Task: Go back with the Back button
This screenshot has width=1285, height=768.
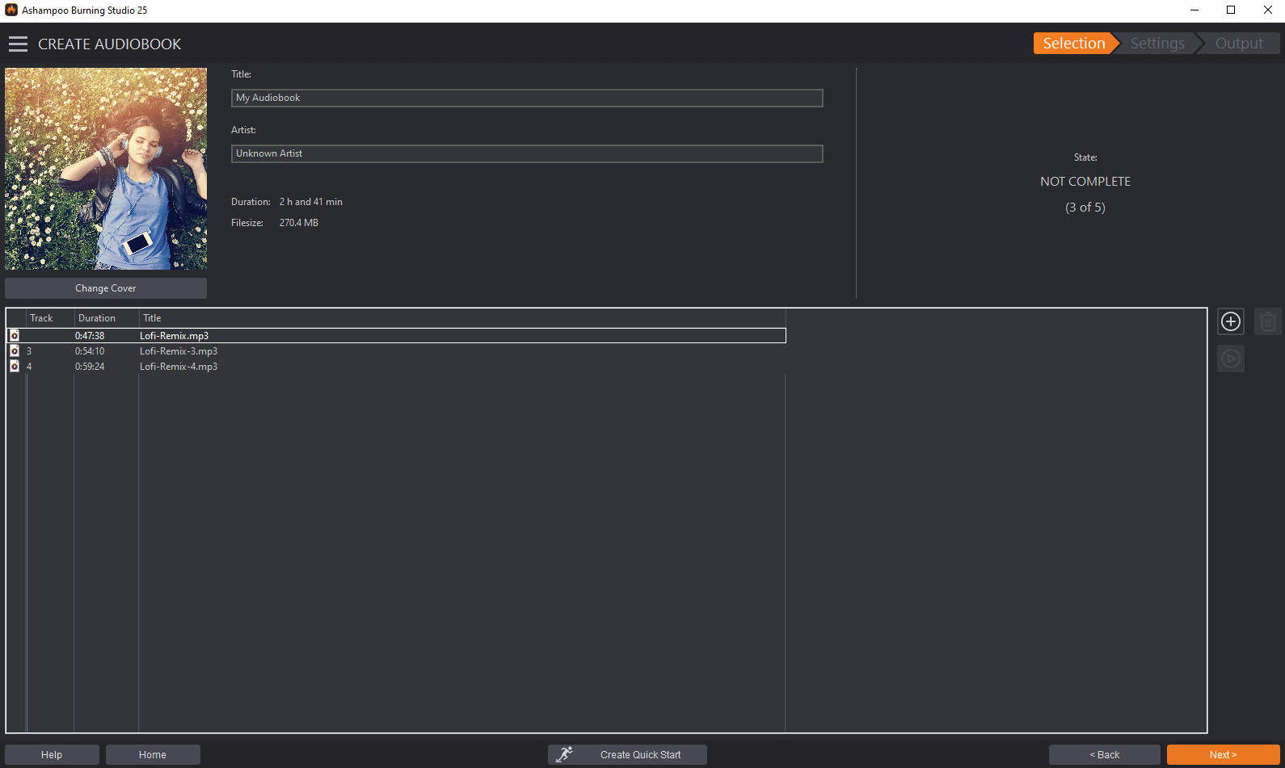Action: click(1105, 755)
